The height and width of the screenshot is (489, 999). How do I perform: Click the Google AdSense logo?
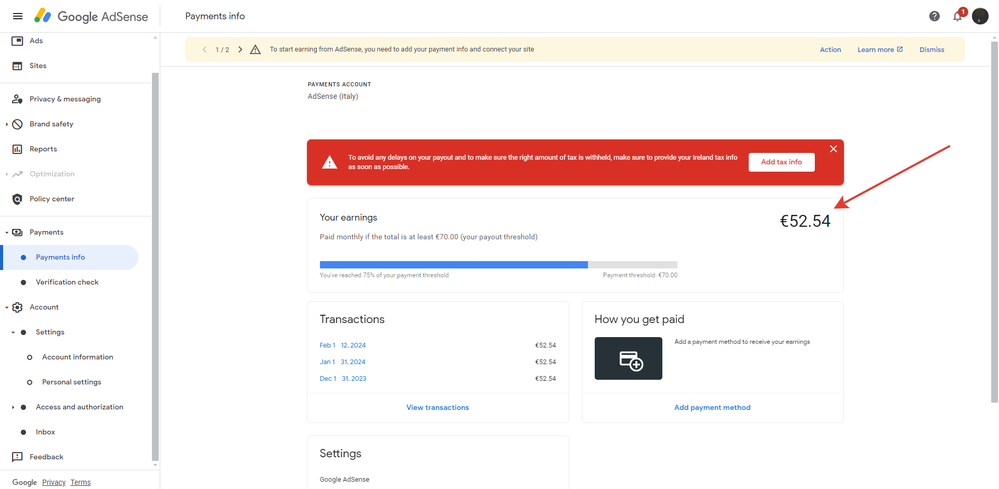(91, 16)
